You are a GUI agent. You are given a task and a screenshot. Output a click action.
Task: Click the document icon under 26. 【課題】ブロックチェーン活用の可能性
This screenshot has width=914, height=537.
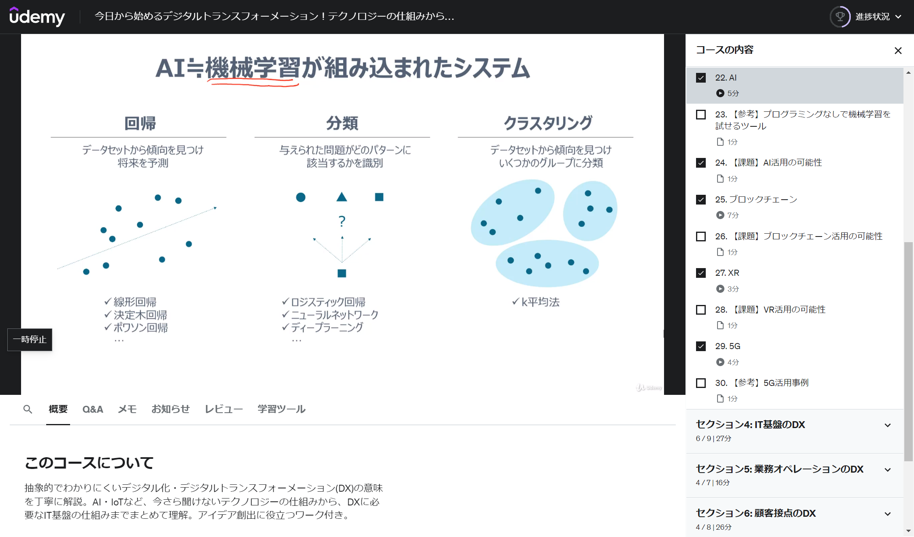pos(720,252)
